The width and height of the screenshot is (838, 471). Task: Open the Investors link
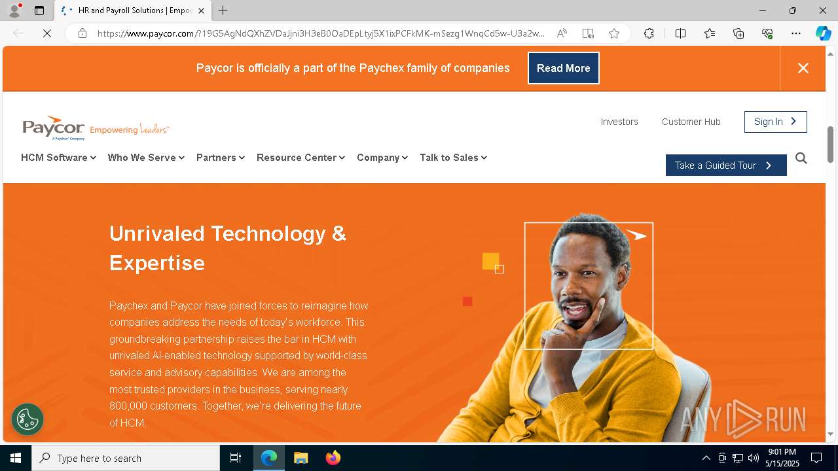[x=619, y=122]
